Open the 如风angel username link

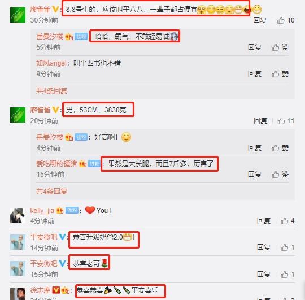coord(51,63)
